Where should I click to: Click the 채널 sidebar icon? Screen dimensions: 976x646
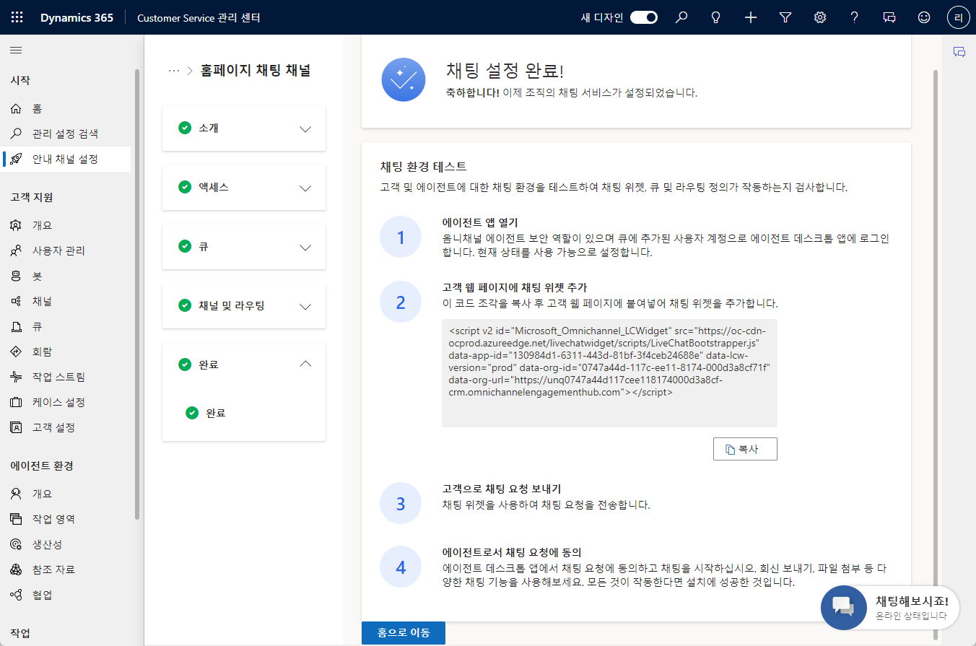(16, 301)
